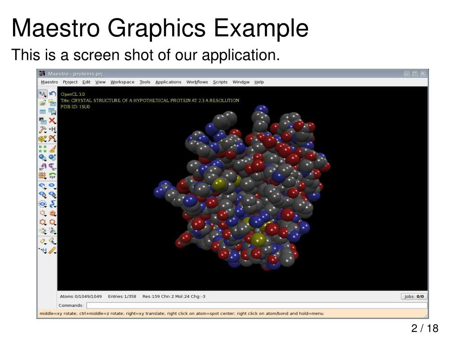Click the CRYSTAL STRUCTURE title text

[x=155, y=100]
